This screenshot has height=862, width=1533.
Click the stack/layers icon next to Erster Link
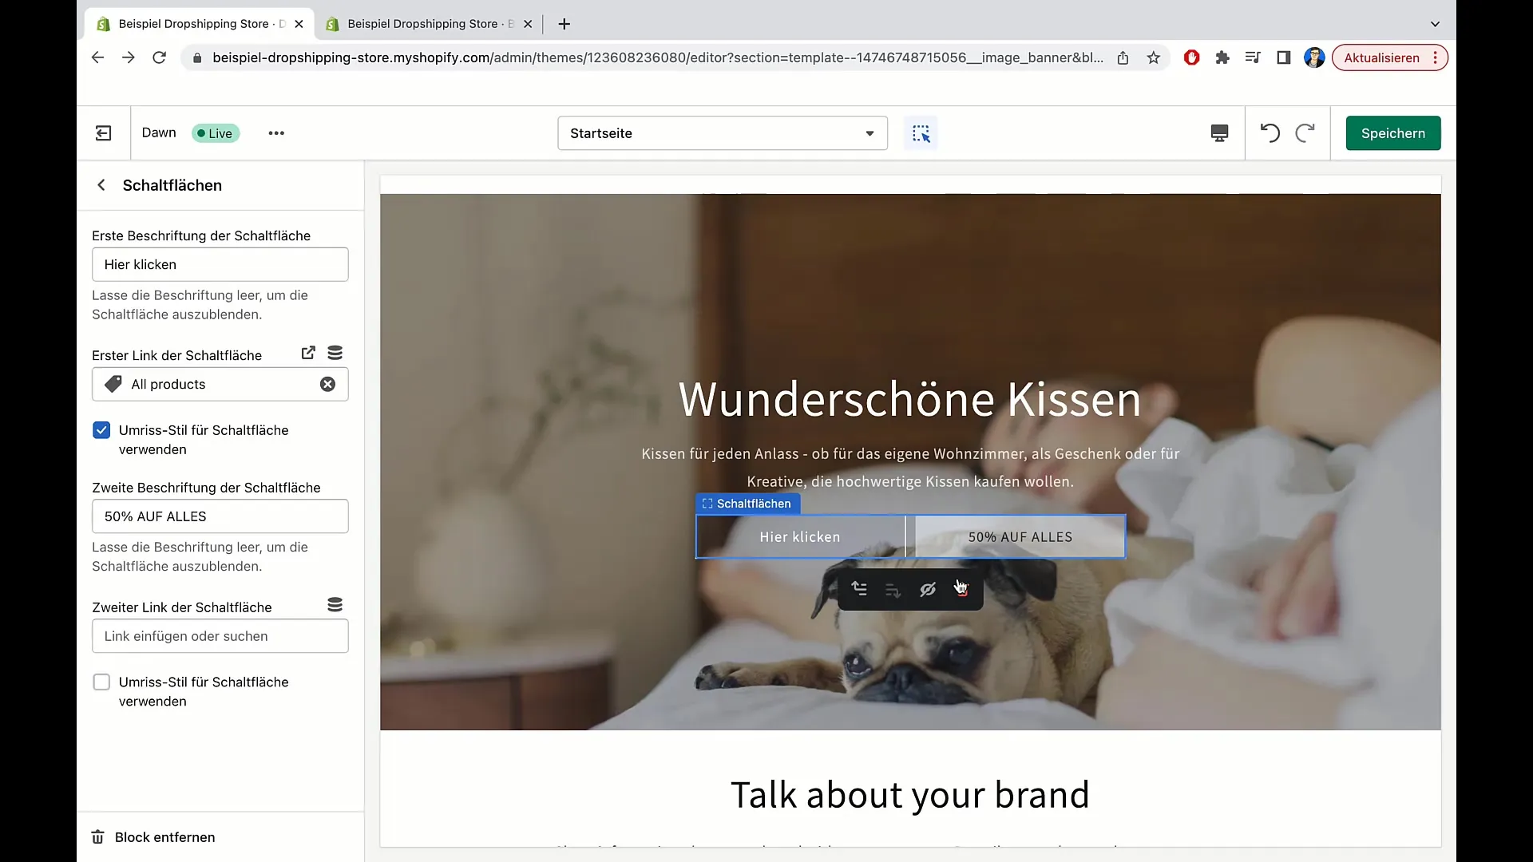[335, 353]
